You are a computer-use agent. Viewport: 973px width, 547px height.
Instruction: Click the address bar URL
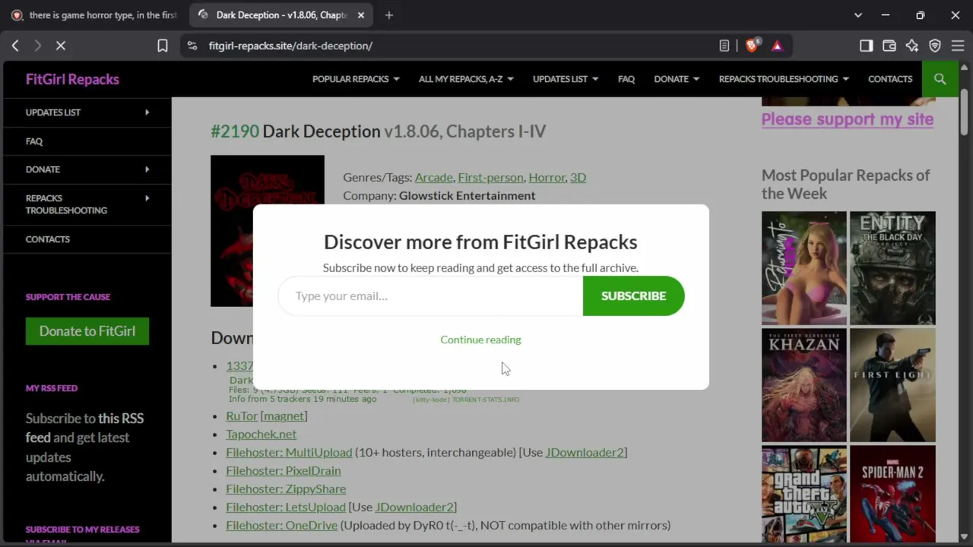[x=290, y=46]
